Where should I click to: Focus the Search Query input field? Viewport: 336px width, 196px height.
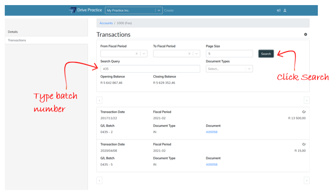tap(150, 69)
